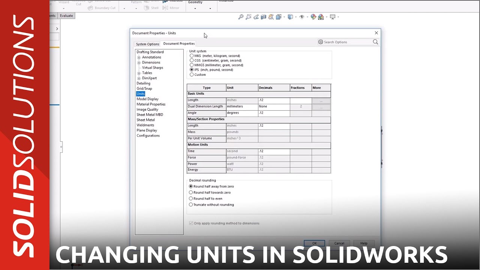Expand the Annotations tree node
This screenshot has height=270, width=480.
click(139, 57)
